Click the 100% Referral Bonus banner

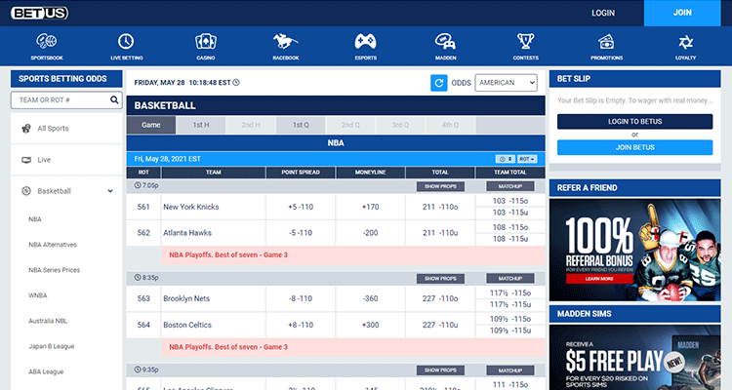(635, 250)
